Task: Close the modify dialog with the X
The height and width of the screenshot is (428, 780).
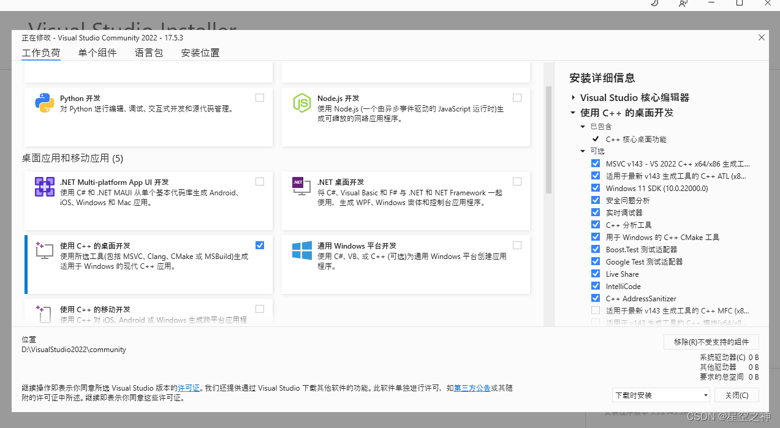Action: point(762,37)
